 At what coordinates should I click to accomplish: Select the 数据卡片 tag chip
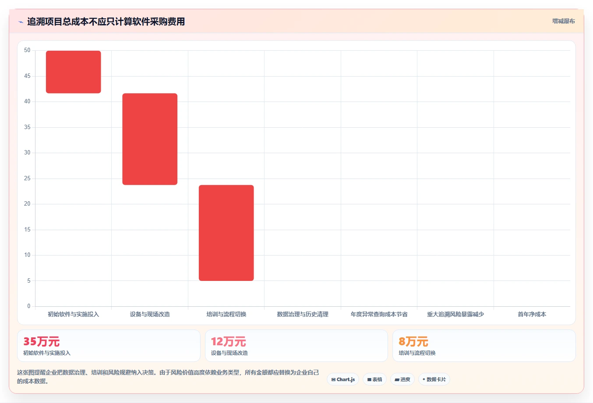coord(434,379)
